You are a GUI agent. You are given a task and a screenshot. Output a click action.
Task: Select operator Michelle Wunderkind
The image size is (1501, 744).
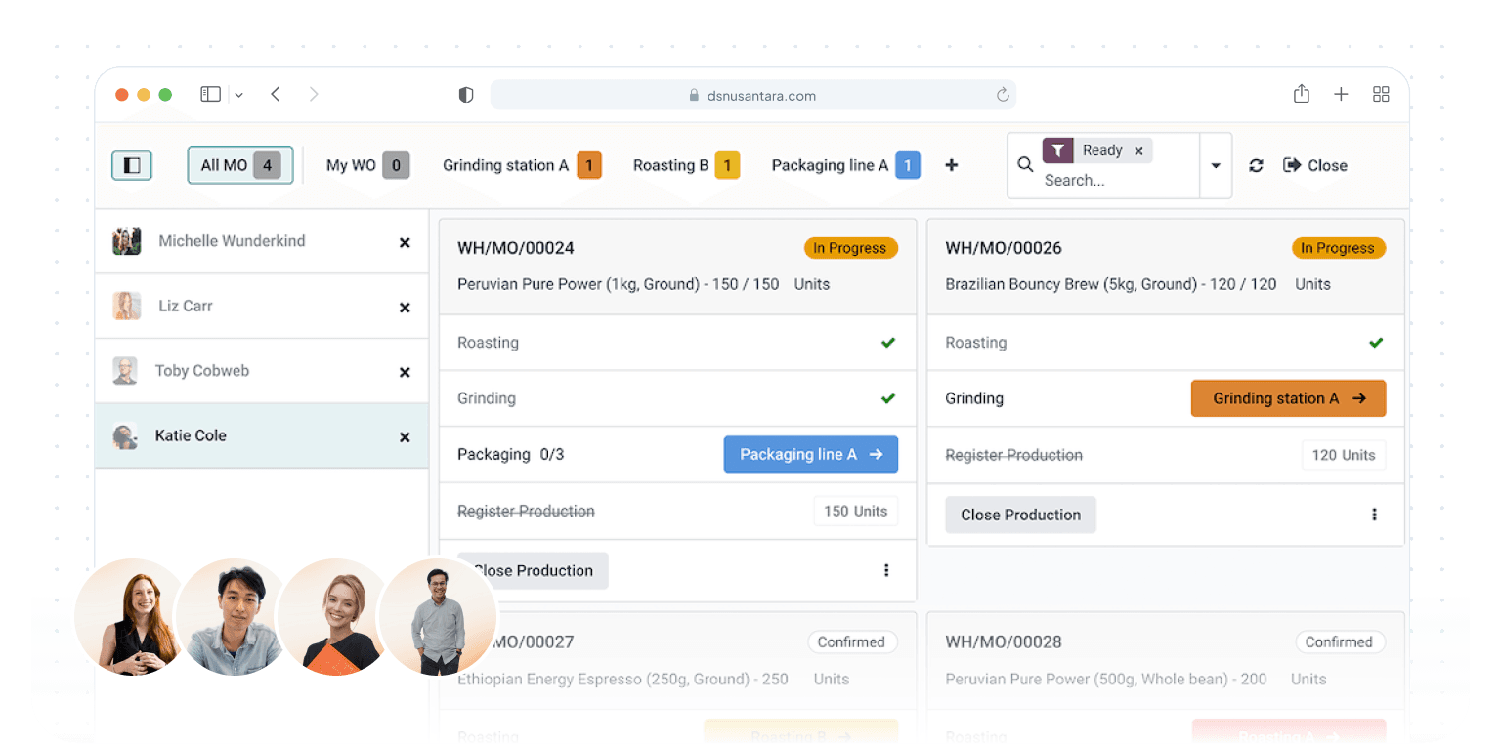[x=262, y=241]
